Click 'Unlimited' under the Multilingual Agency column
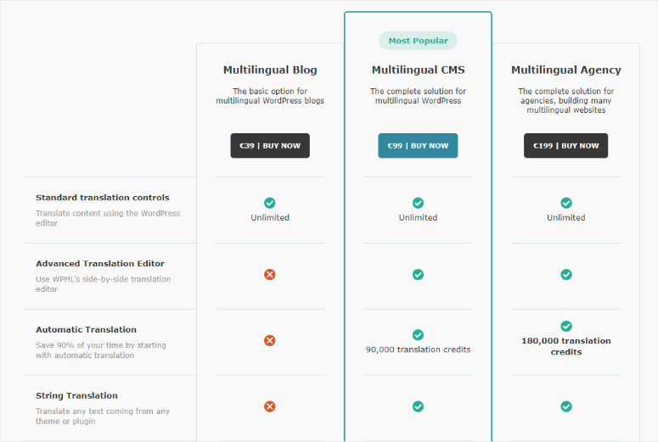This screenshot has width=658, height=442. pos(566,218)
